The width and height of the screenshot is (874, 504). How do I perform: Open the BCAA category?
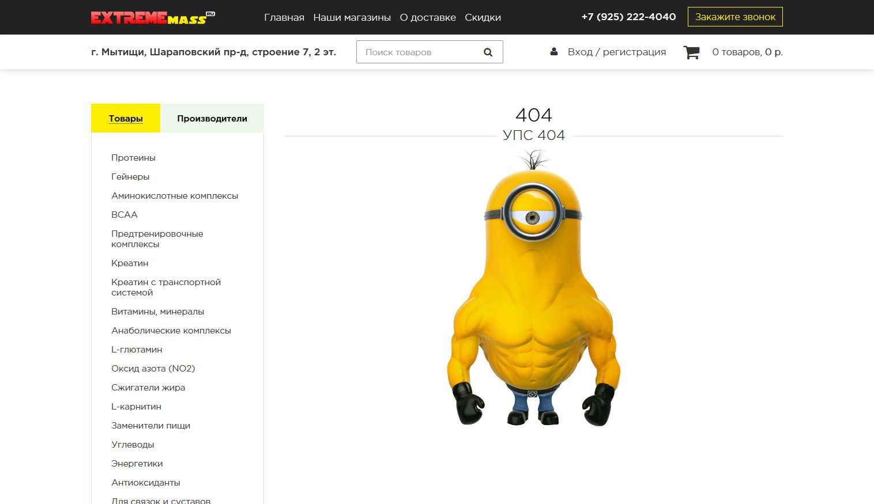coord(125,214)
